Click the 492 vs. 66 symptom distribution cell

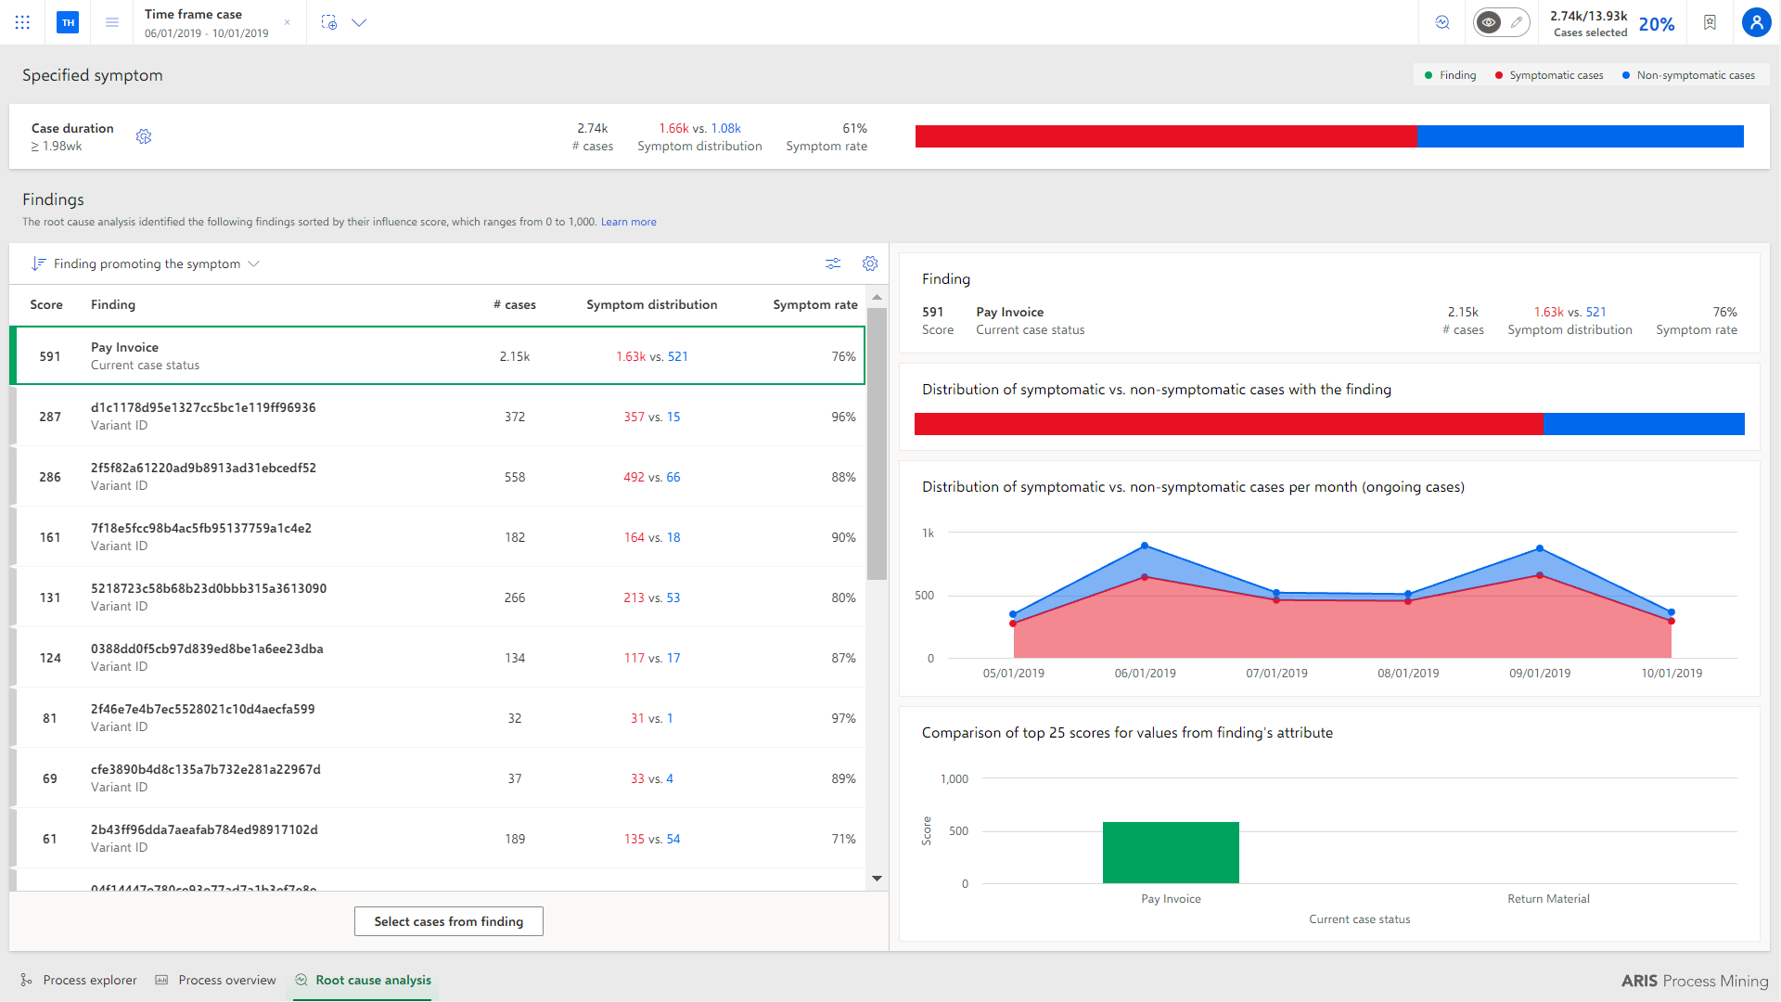[x=651, y=477]
